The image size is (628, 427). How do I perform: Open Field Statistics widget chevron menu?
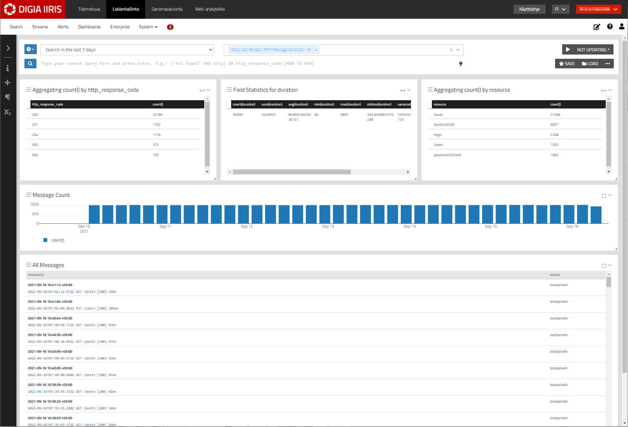pos(409,90)
